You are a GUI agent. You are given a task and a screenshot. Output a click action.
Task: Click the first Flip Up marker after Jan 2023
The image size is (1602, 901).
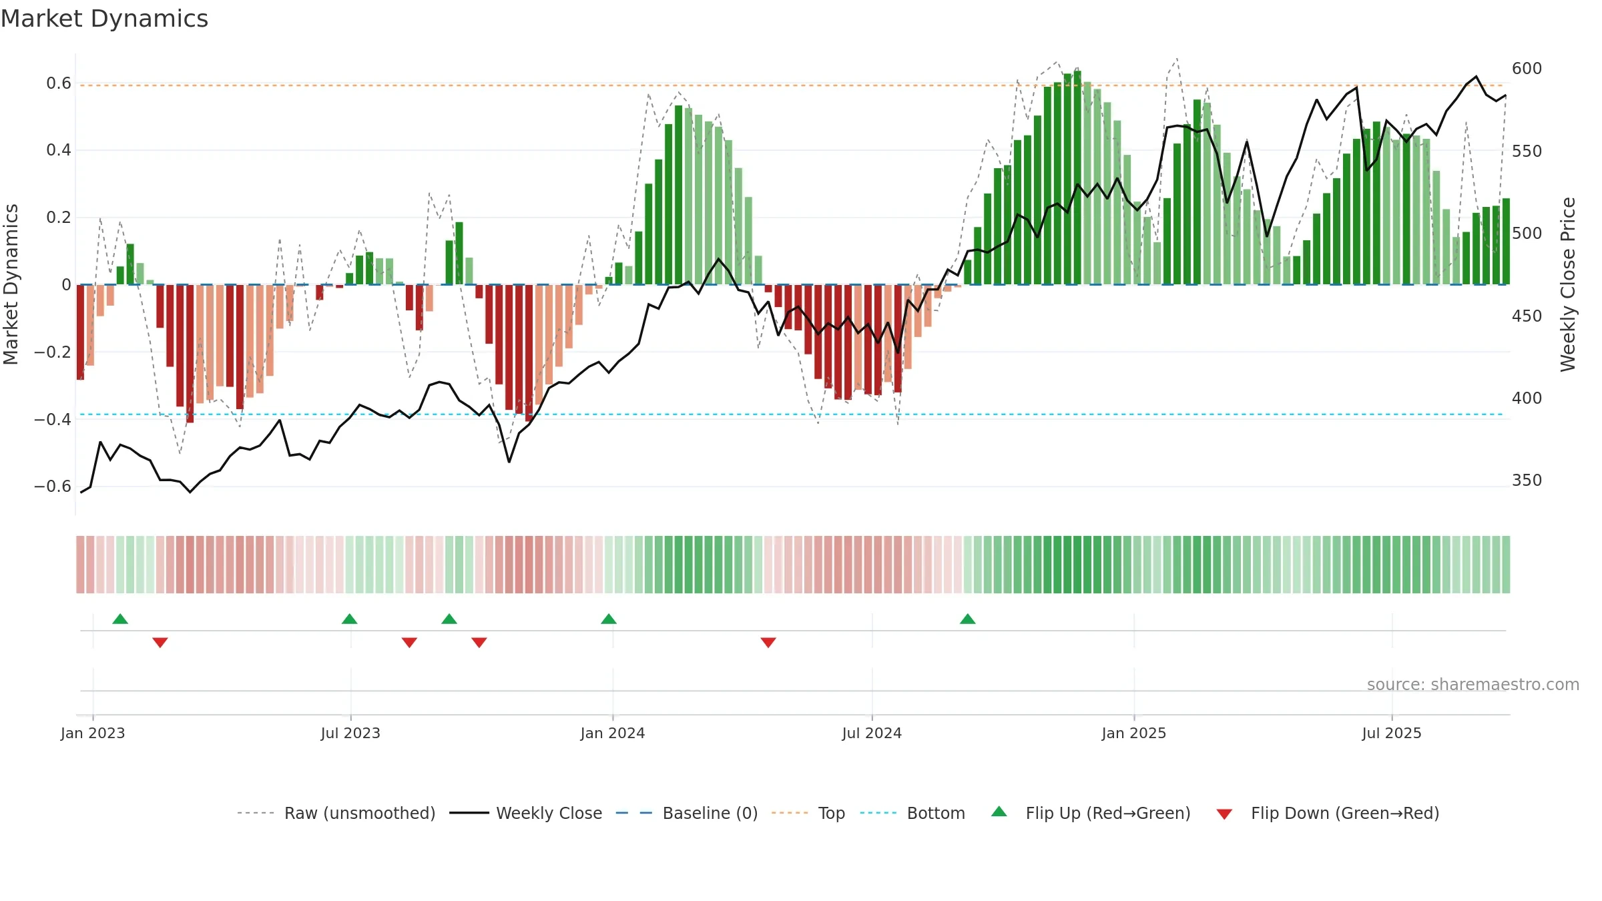click(x=120, y=619)
